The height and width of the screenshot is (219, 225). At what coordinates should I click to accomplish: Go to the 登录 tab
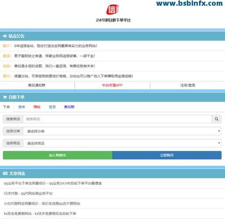[x=52, y=107]
